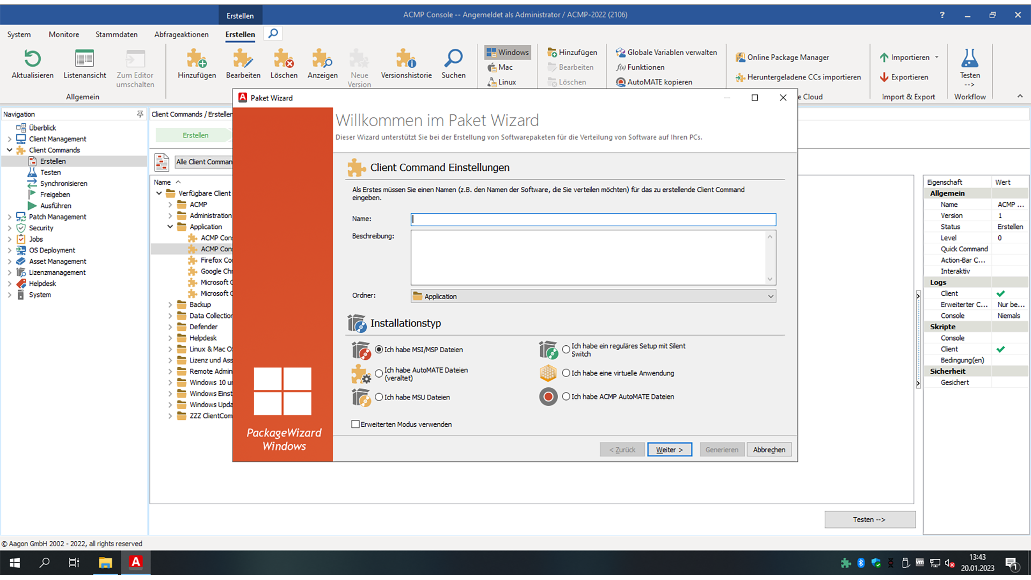The height and width of the screenshot is (580, 1031).
Task: Click the ribbon search magnifier icon
Action: tap(273, 34)
